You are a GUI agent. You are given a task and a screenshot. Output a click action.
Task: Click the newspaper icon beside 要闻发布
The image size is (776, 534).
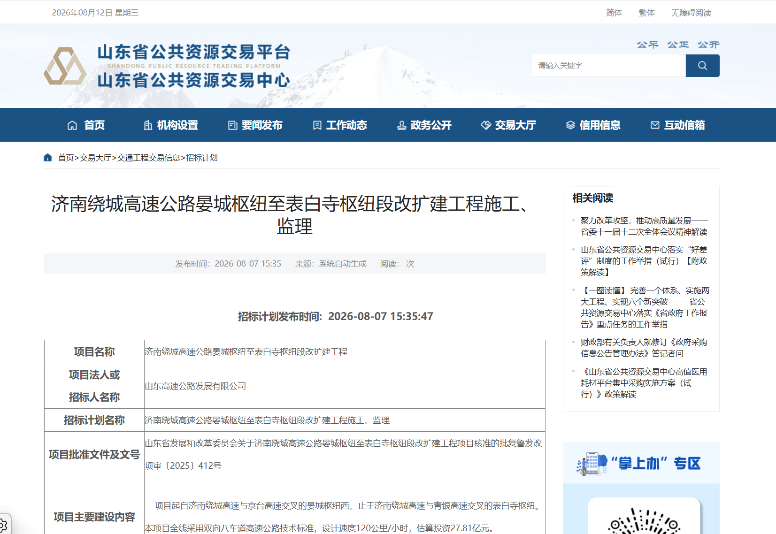point(232,125)
